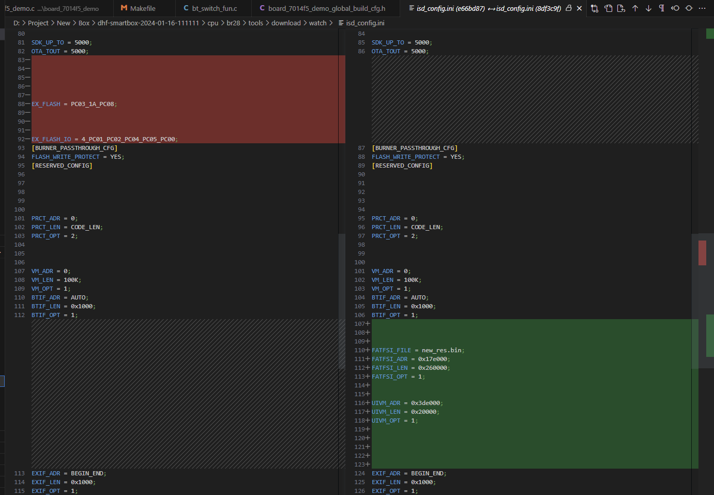Click the added line FATFSI_LEN = 0x260000

[x=411, y=368]
